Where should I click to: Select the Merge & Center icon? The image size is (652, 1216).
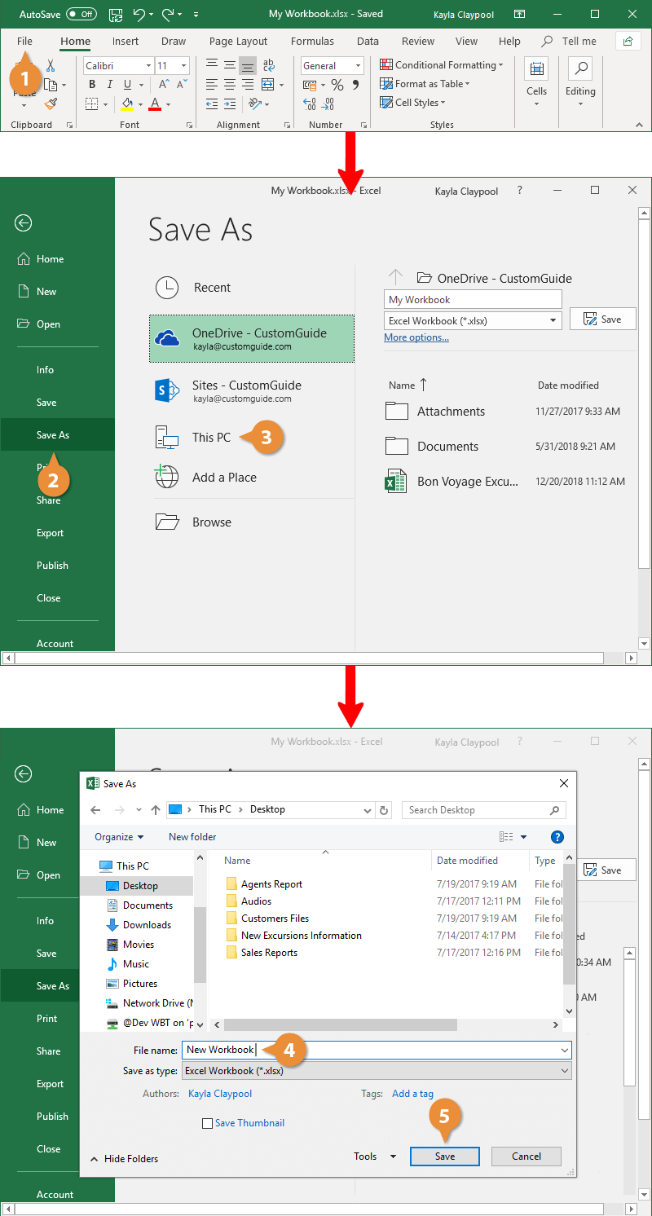tap(269, 84)
